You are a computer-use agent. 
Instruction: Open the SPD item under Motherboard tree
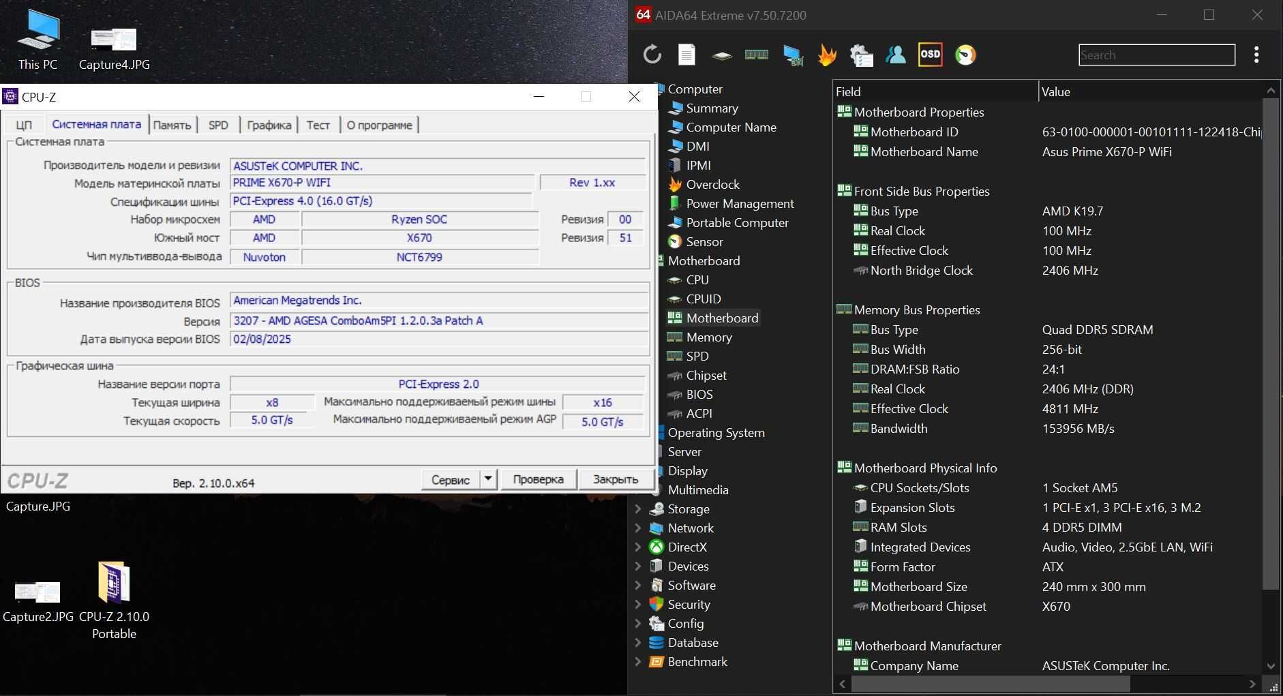pos(697,357)
